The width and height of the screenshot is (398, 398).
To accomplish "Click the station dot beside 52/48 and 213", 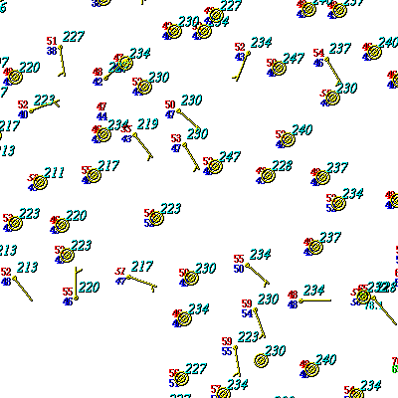I will 14,278.
